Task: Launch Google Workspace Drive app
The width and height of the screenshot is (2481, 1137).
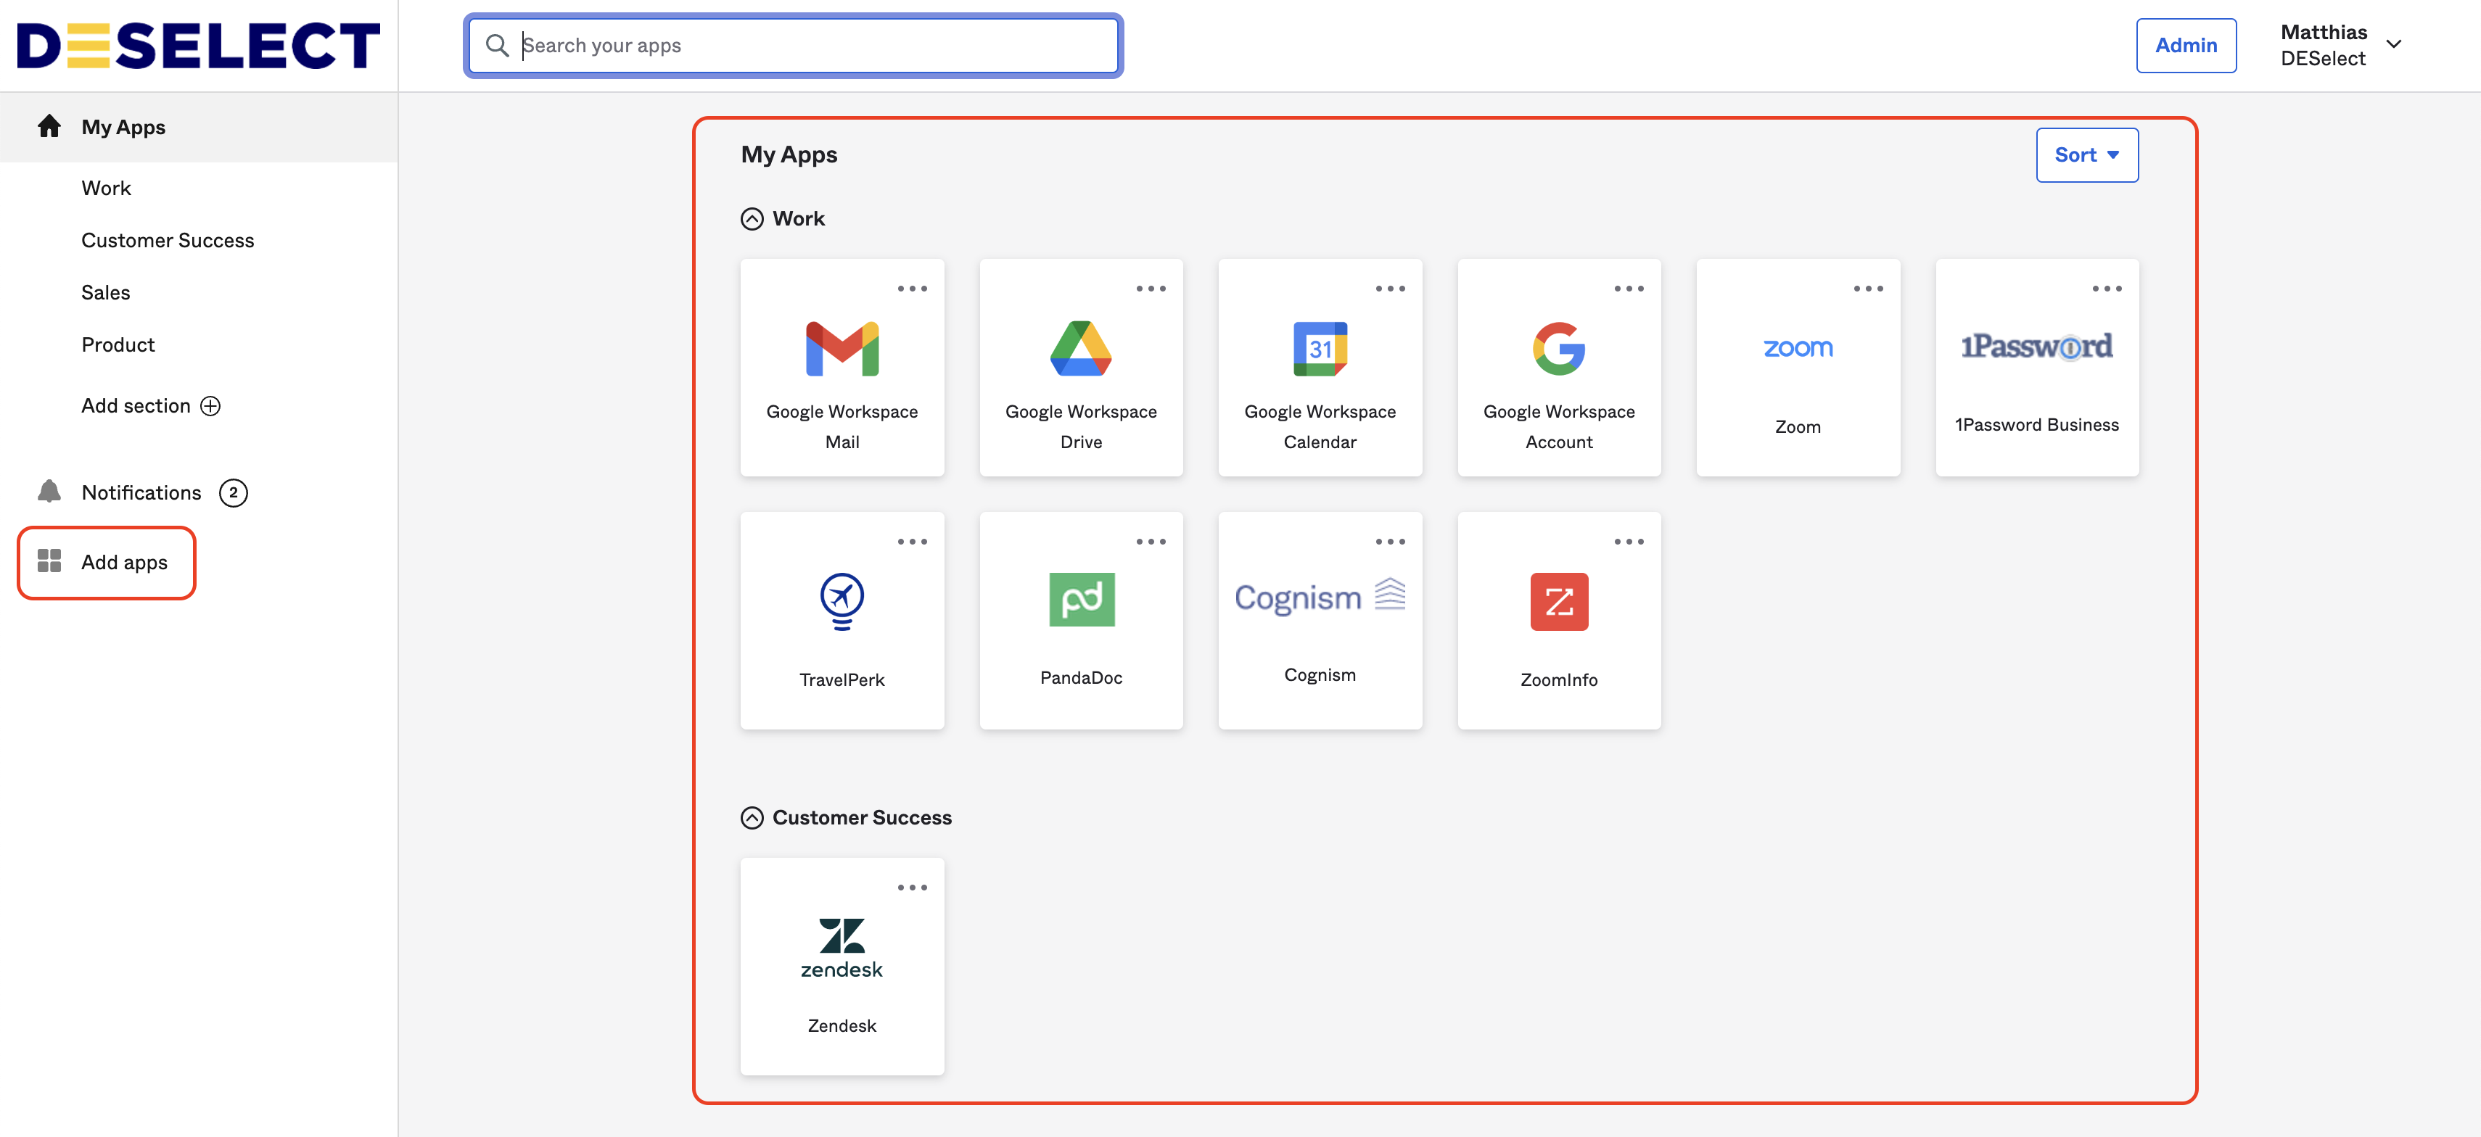Action: click(x=1081, y=349)
